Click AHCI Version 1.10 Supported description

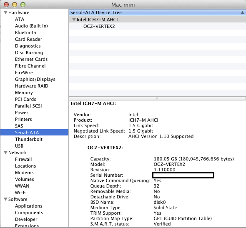[x=161, y=136]
